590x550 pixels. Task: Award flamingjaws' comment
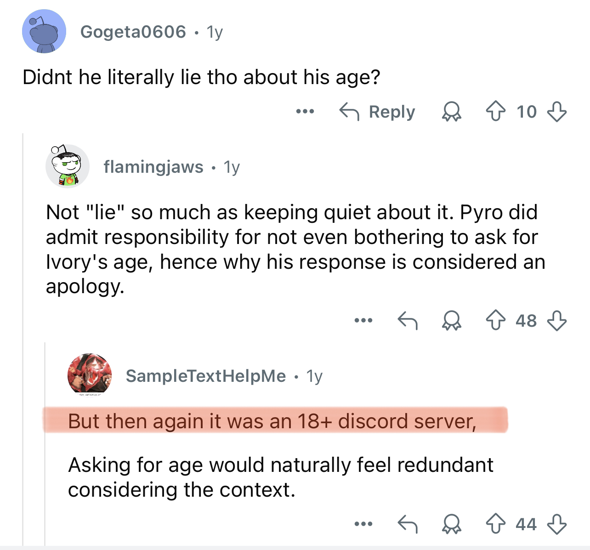pyautogui.click(x=452, y=320)
